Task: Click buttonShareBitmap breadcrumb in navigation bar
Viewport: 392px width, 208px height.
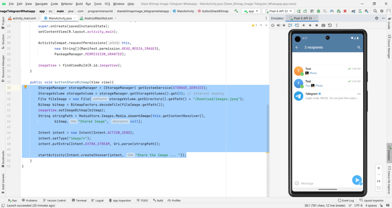Action: (213, 11)
